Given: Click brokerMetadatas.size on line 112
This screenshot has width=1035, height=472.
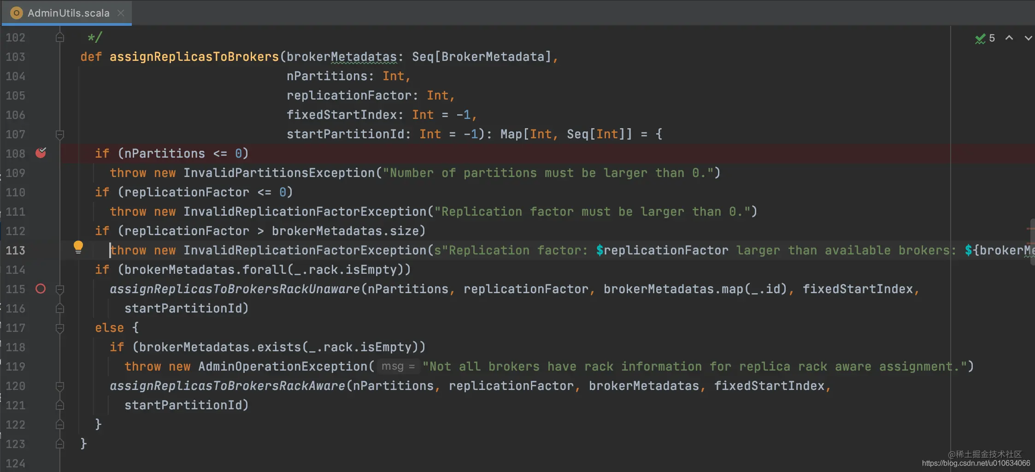Looking at the screenshot, I should 346,231.
